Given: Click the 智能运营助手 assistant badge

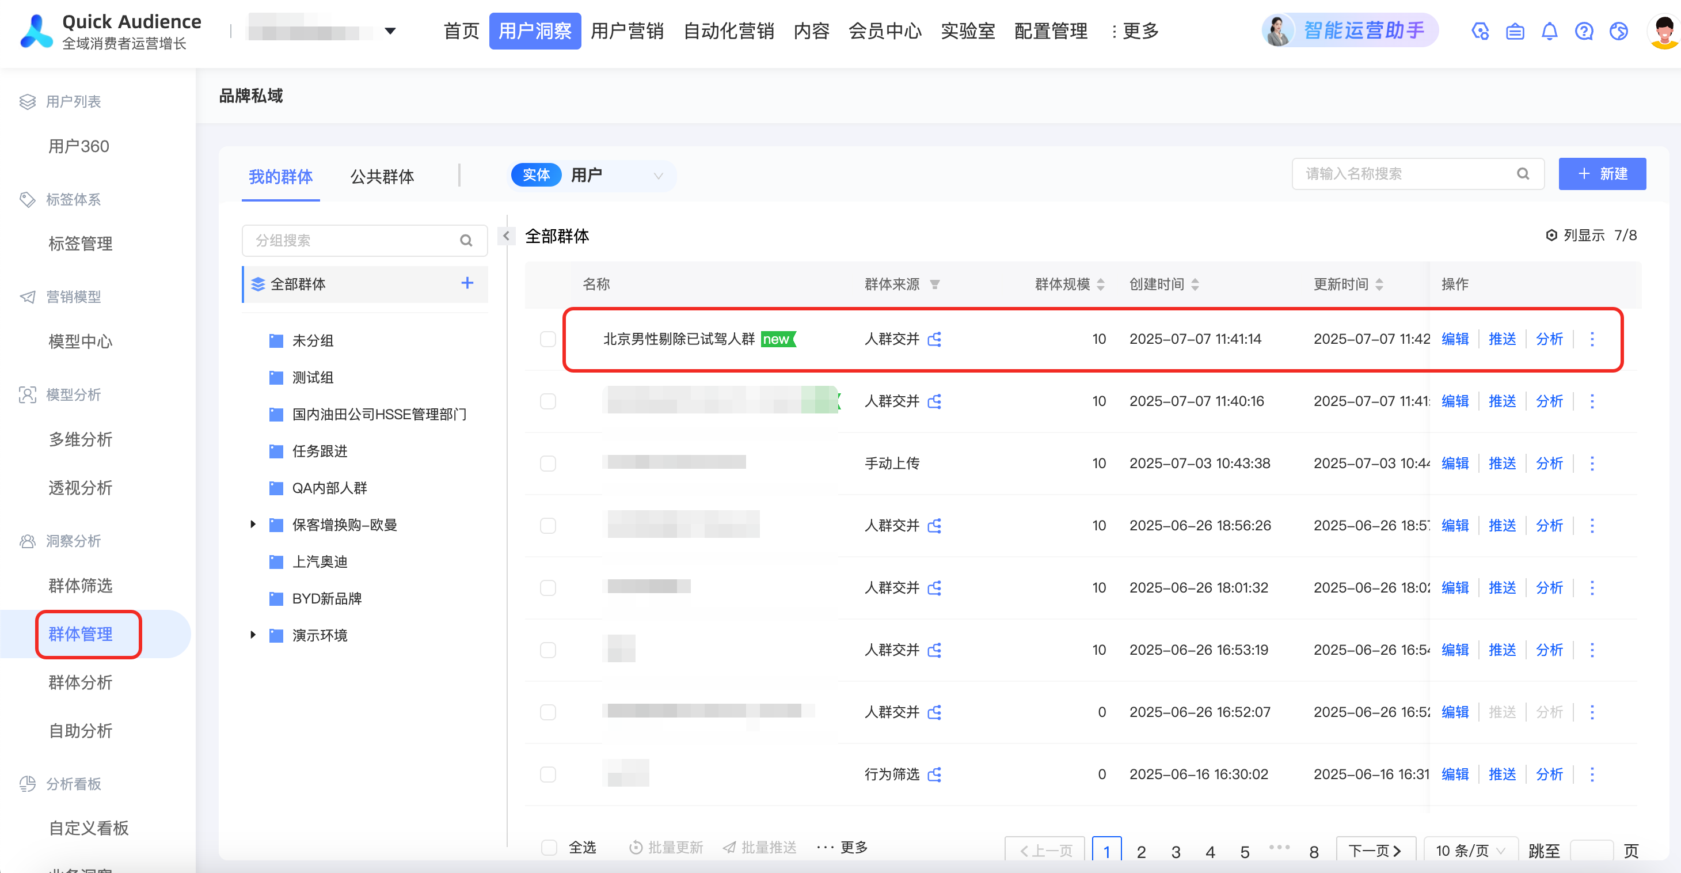Looking at the screenshot, I should 1349,31.
